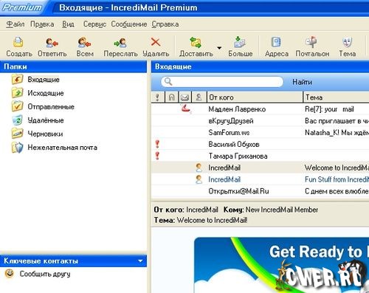The image size is (369, 293).
Task: Sort messages by От кого column
Action: click(x=255, y=97)
